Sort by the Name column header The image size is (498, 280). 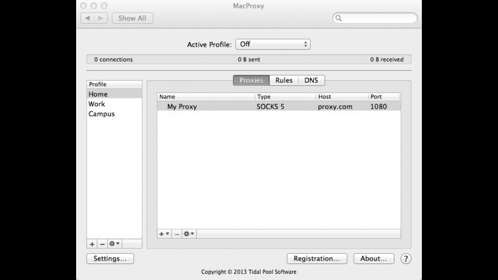tap(206, 97)
